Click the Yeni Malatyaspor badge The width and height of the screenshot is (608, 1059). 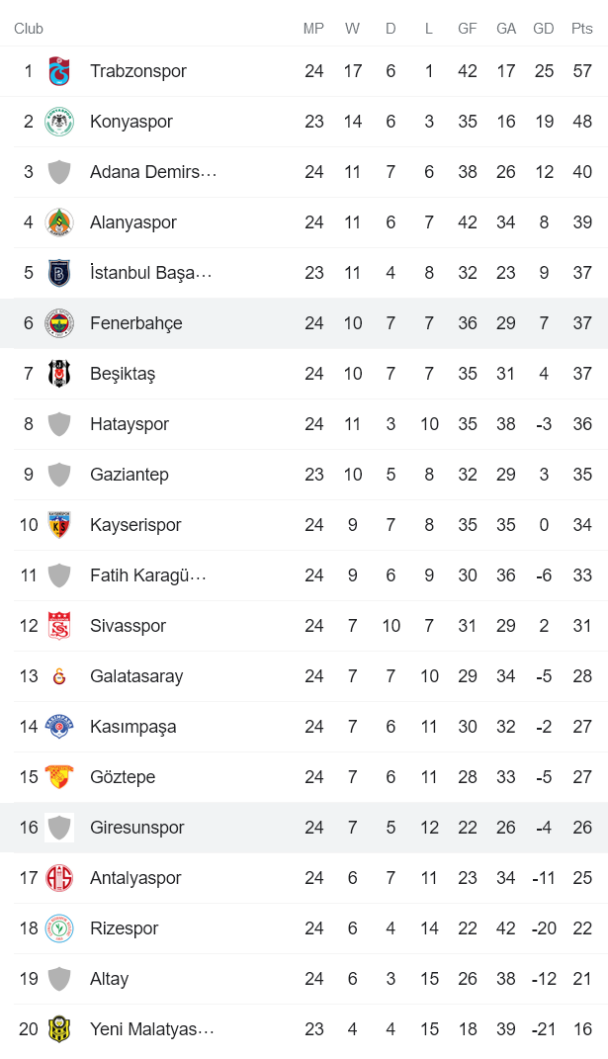59,1028
